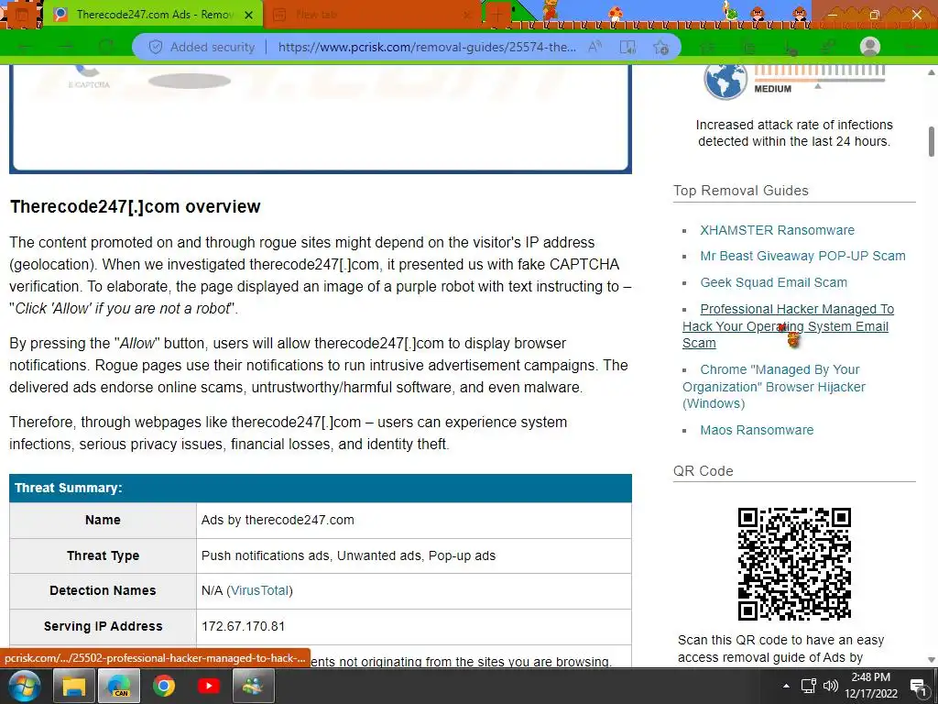Viewport: 938px width, 704px height.
Task: Follow the VirusTotal link in Detection Names
Action: [259, 591]
